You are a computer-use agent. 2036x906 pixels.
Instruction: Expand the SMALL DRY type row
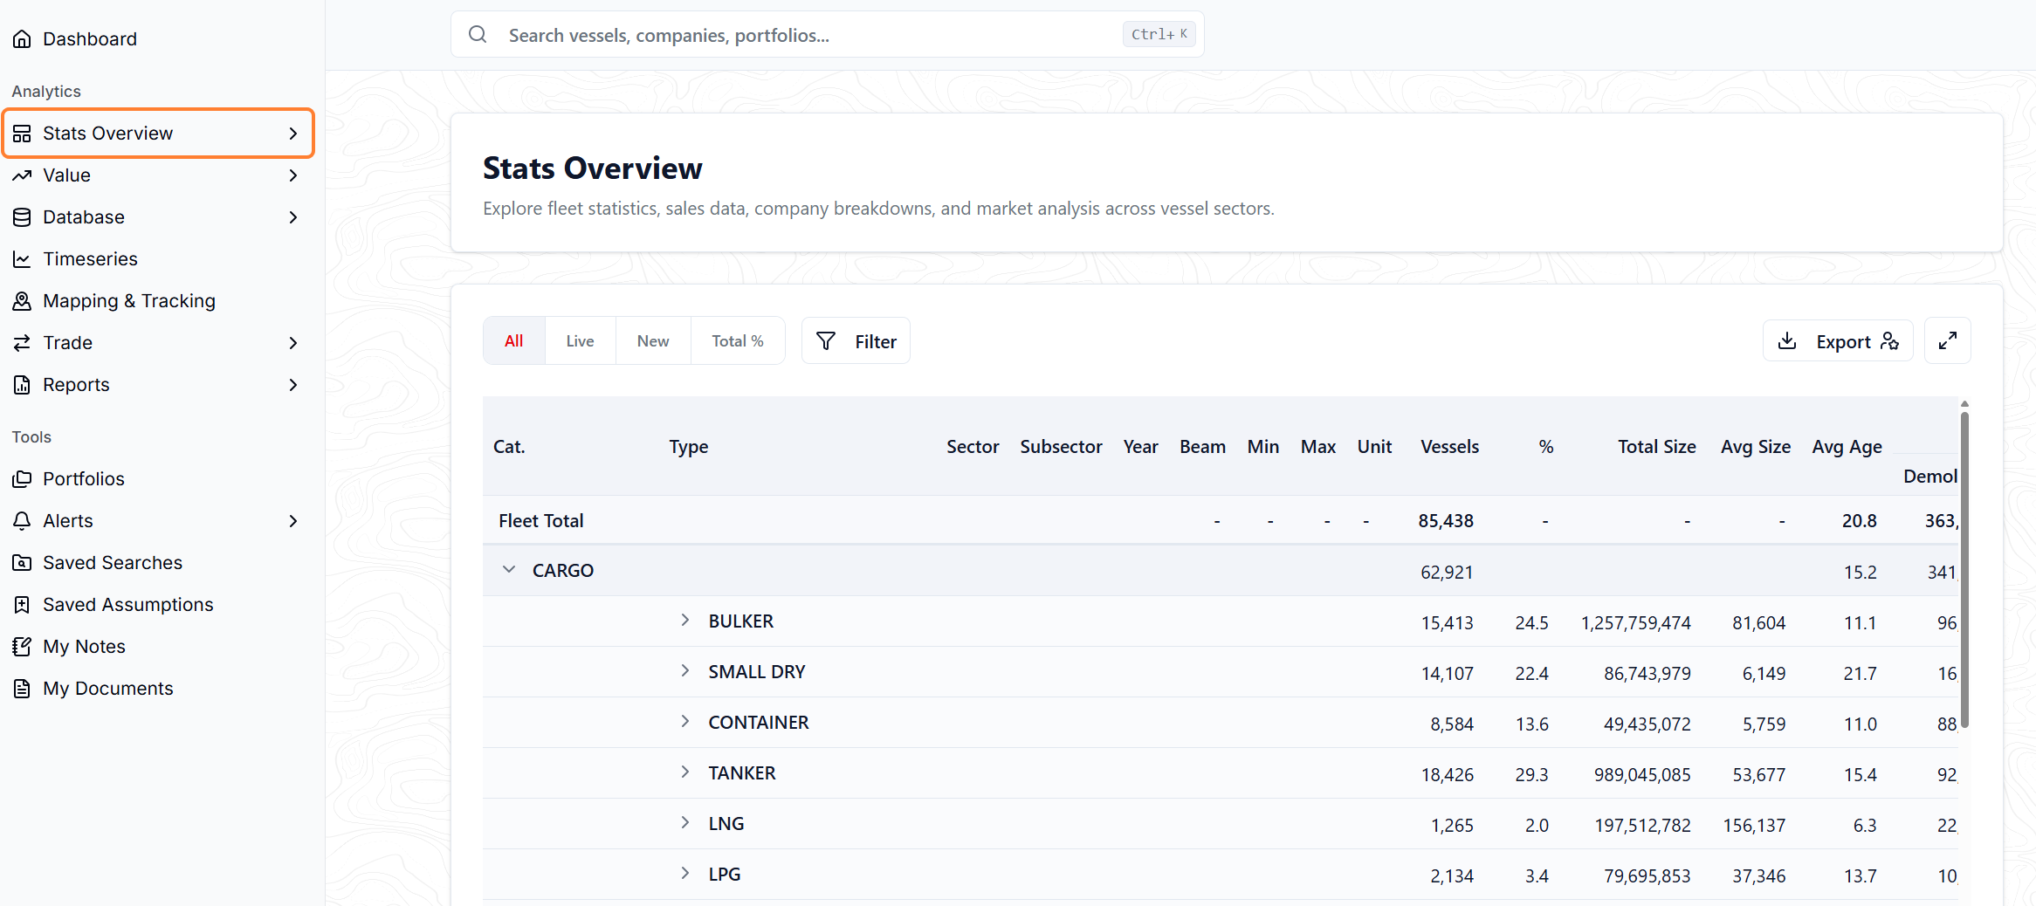tap(685, 670)
